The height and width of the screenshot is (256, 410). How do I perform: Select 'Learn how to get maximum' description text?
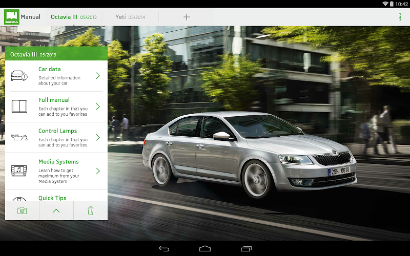[x=59, y=176]
